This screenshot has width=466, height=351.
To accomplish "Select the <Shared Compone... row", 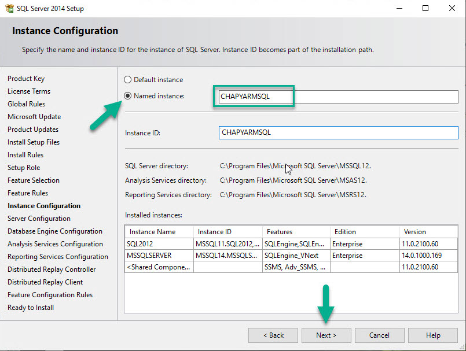I will 291,267.
